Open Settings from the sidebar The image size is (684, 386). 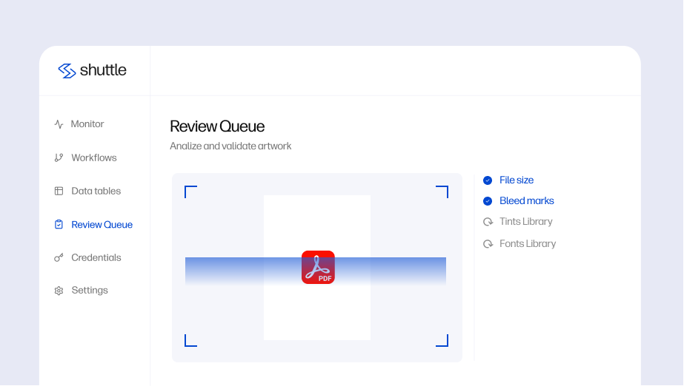tap(90, 291)
